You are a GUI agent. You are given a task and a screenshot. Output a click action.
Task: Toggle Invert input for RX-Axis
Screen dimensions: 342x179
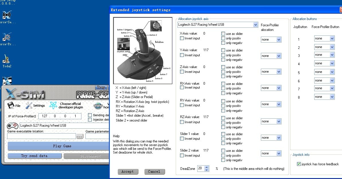[182, 87]
